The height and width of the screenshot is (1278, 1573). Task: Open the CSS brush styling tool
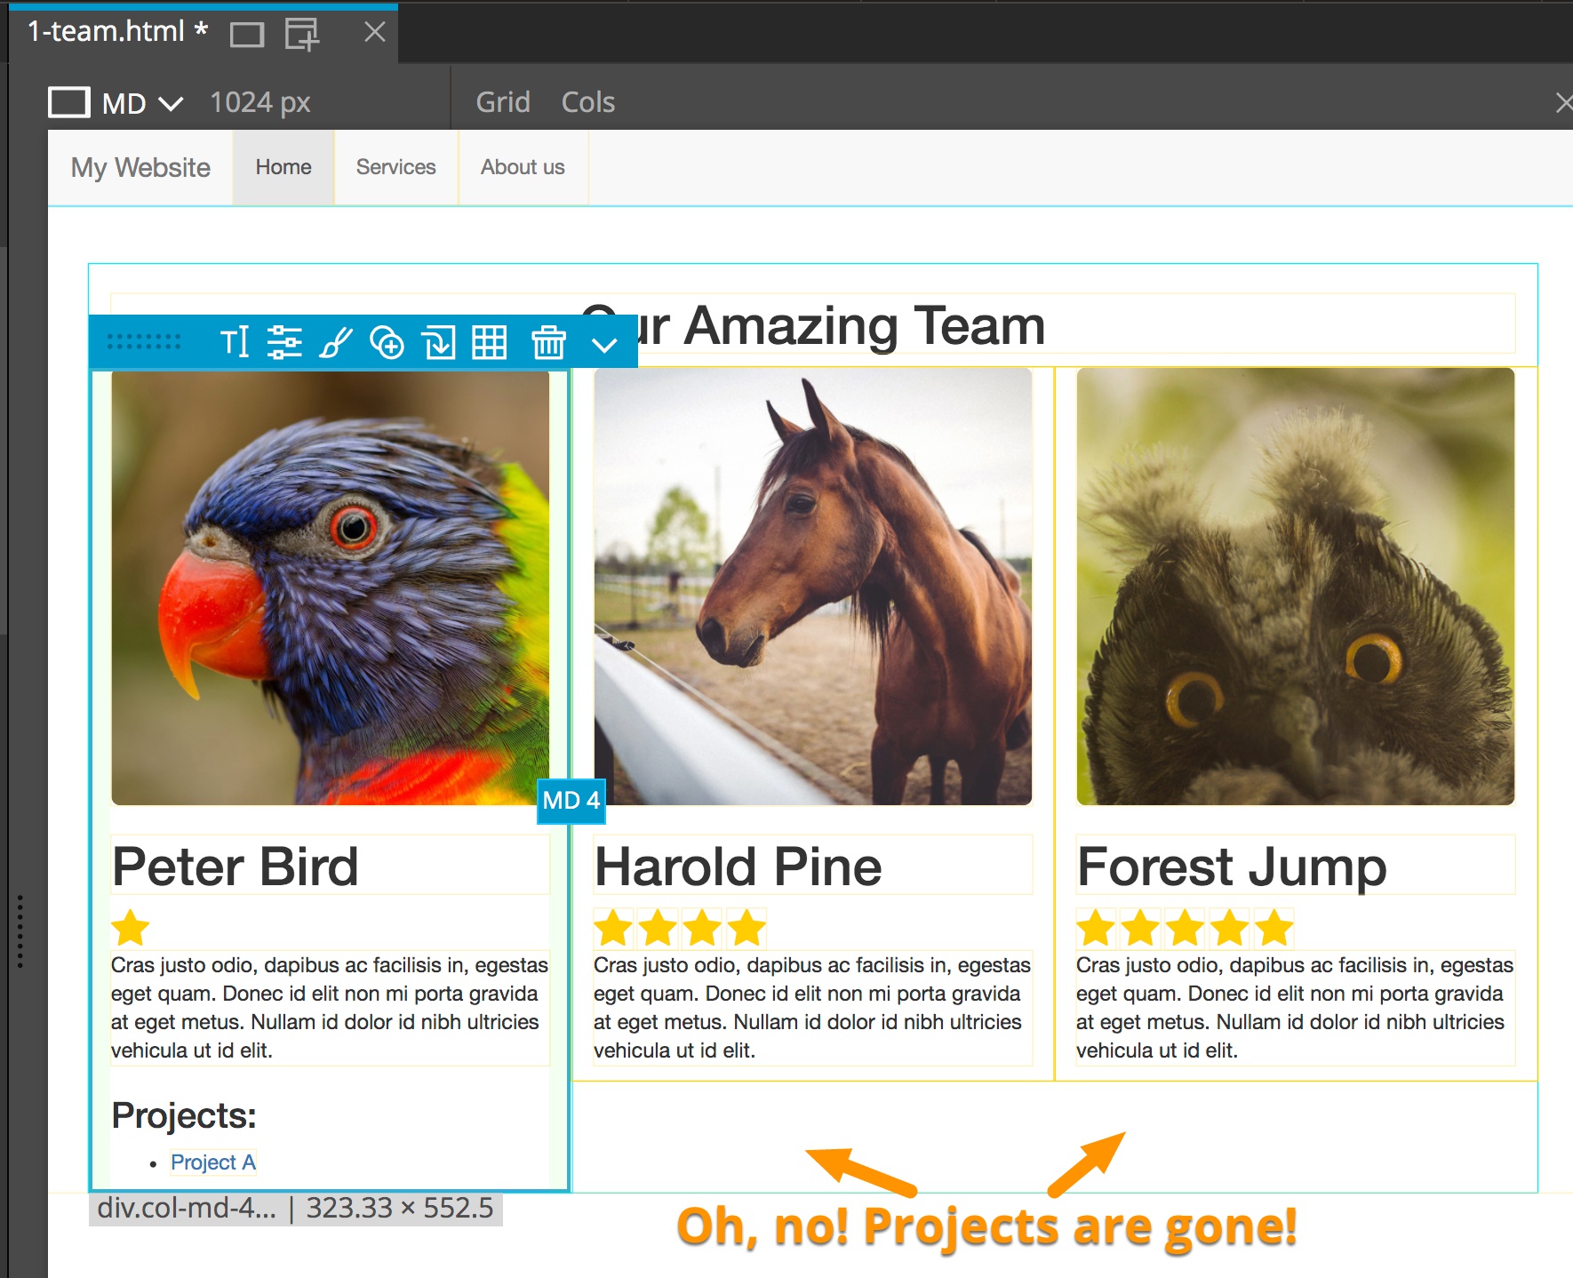(336, 342)
